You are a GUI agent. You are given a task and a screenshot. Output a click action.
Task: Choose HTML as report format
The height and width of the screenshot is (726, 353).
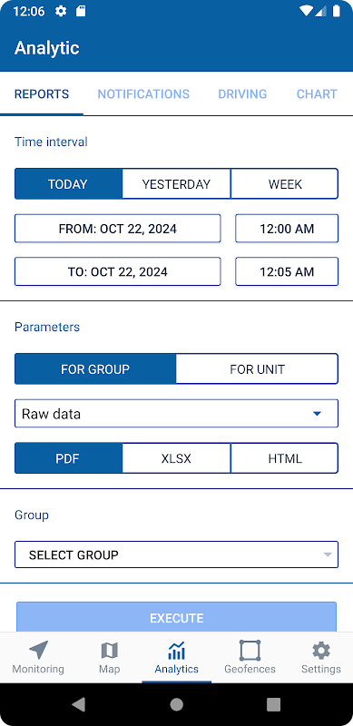(284, 458)
